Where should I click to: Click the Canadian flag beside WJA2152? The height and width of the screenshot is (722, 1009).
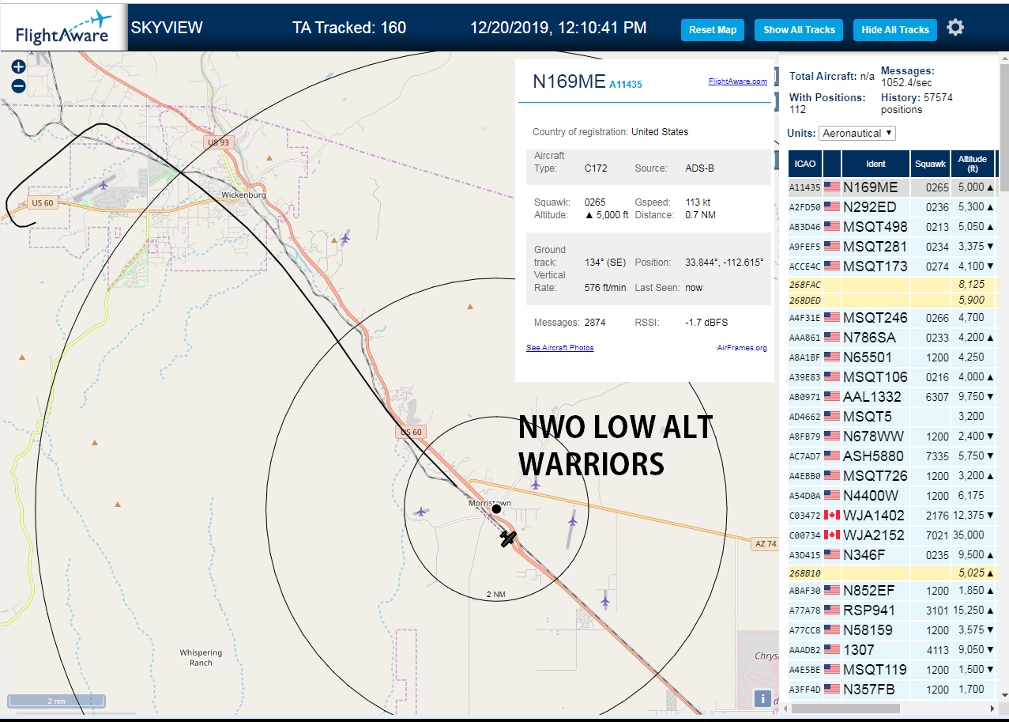coord(832,535)
